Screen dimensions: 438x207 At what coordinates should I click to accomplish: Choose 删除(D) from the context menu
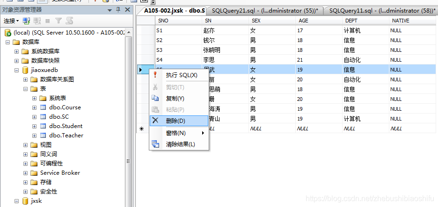[x=179, y=121]
